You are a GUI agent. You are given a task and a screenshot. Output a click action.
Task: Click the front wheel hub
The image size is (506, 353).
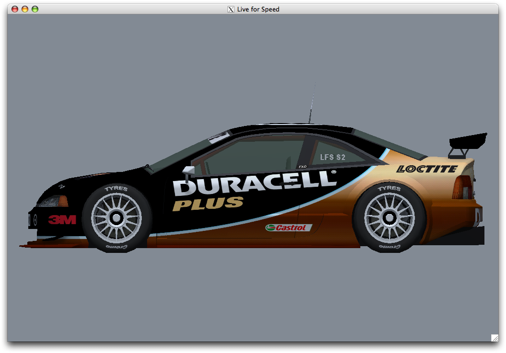pos(116,218)
